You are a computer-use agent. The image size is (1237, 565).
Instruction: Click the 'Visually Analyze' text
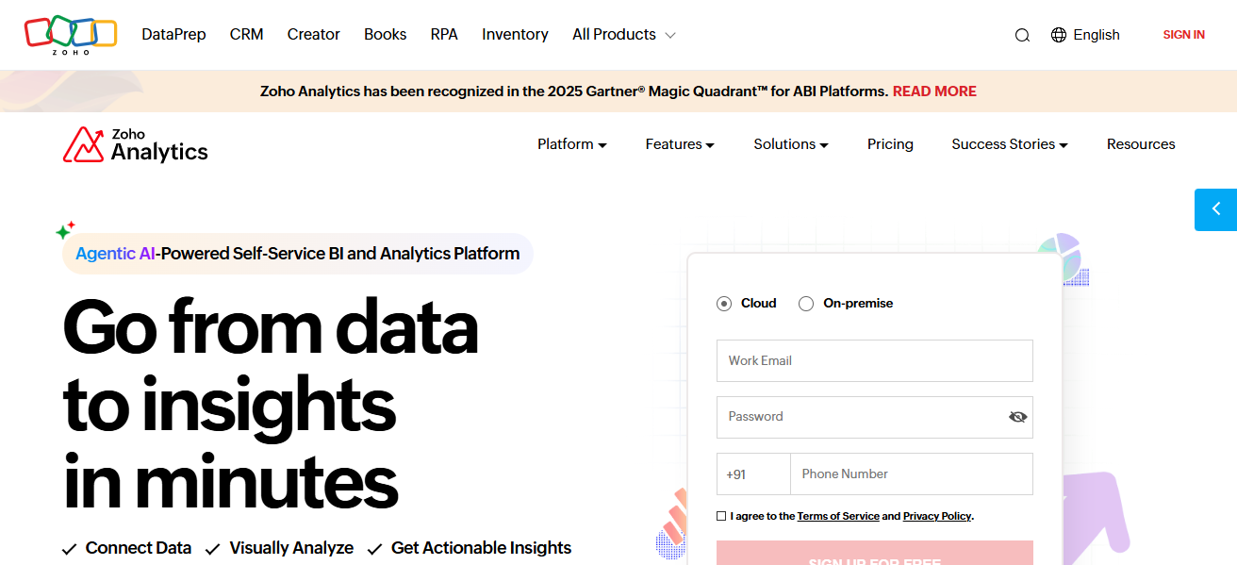click(291, 548)
